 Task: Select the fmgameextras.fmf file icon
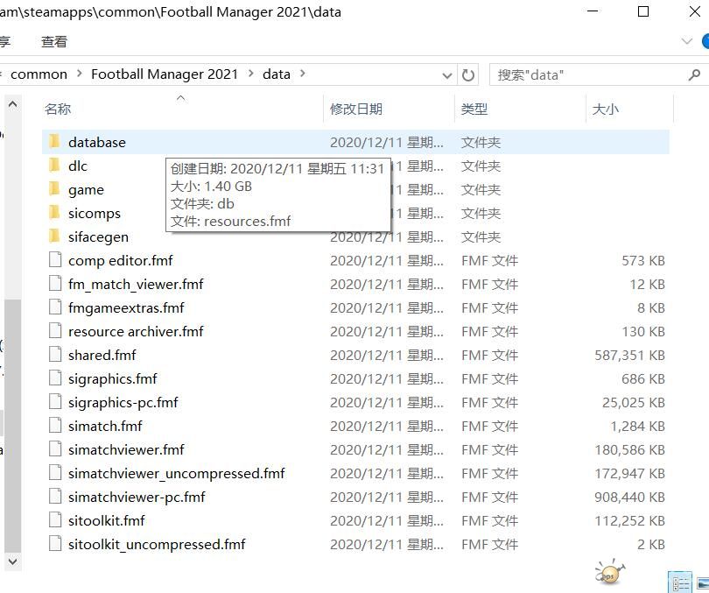[x=55, y=307]
